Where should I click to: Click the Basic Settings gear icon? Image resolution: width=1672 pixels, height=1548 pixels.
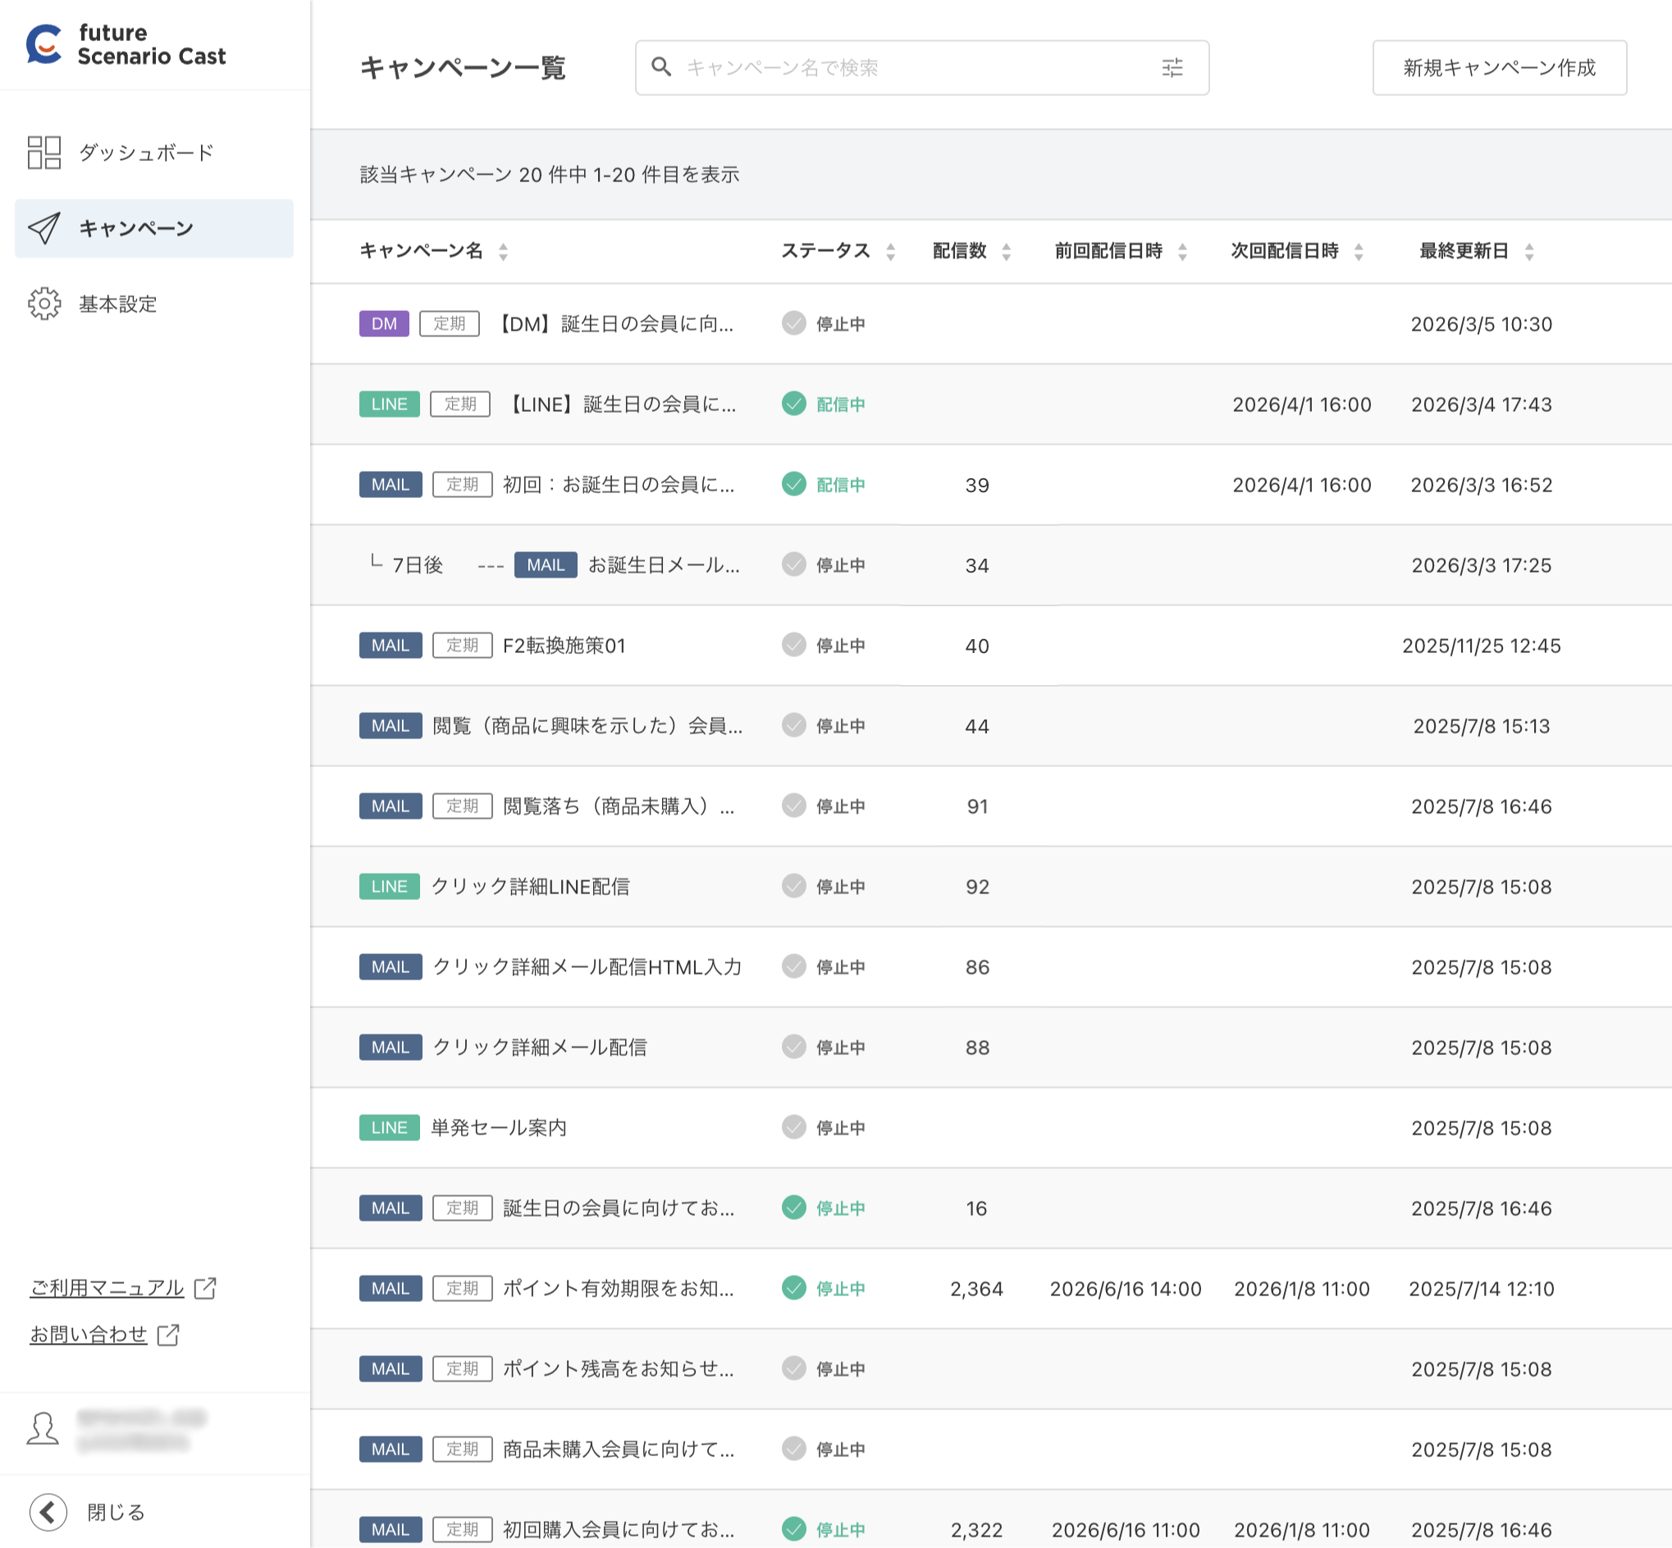coord(43,304)
